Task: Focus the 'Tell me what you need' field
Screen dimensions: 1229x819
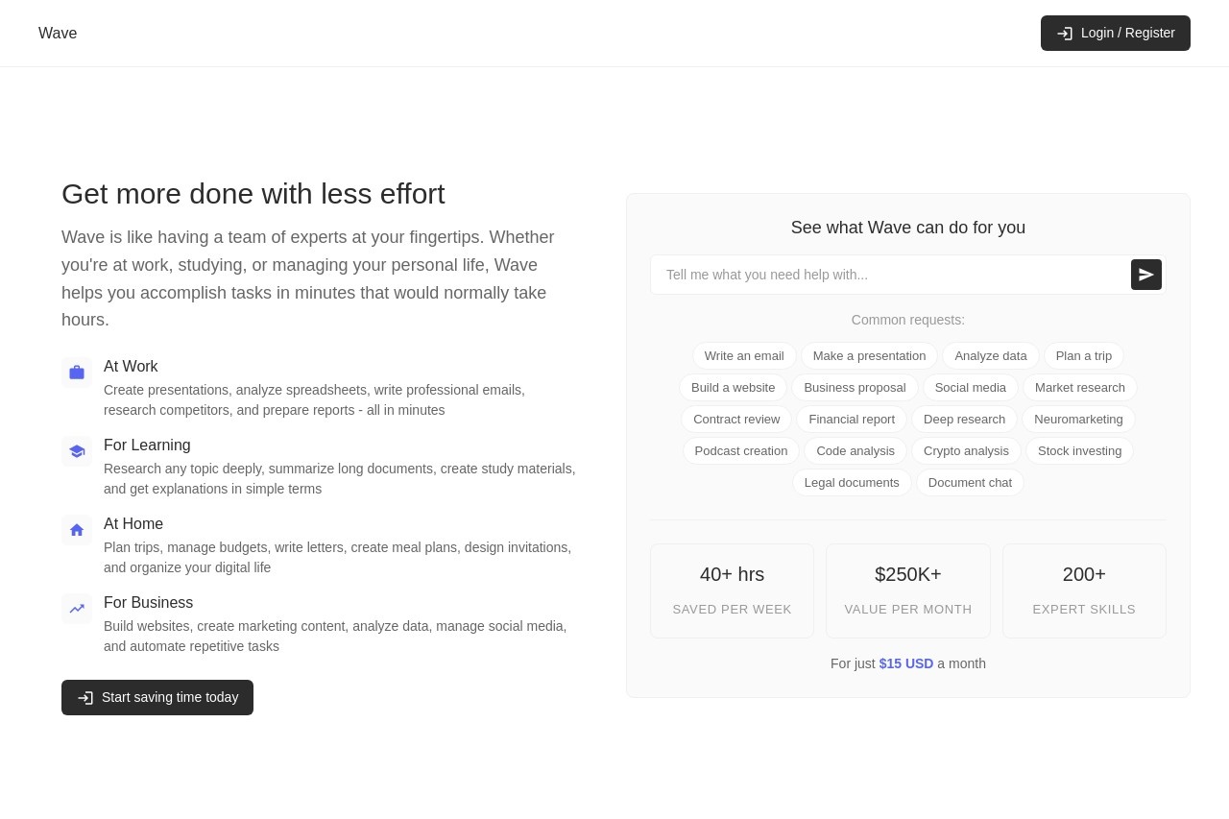Action: click(891, 275)
